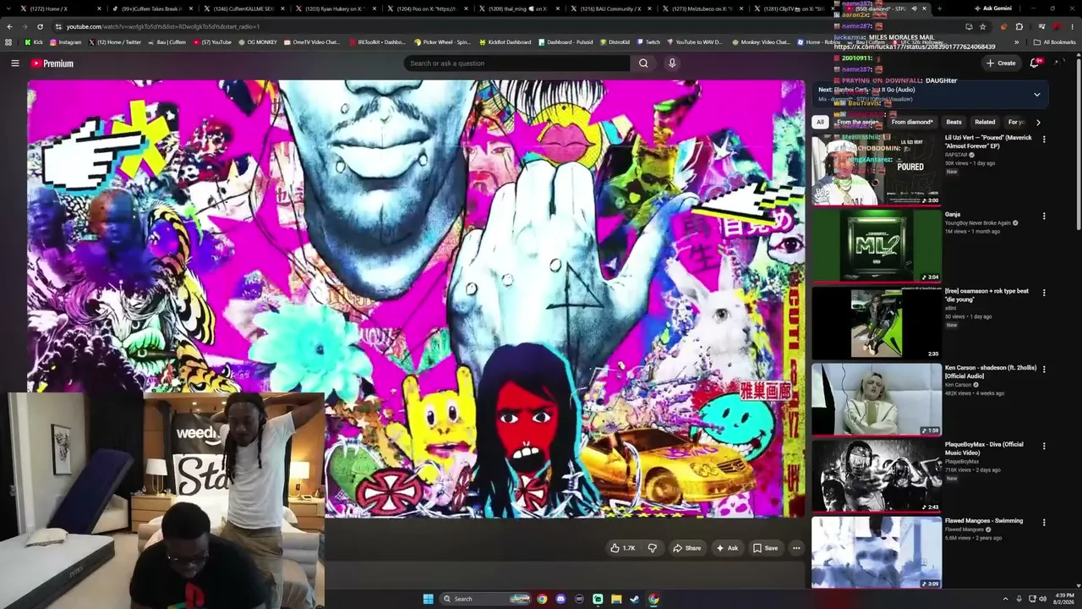Open the Kick bookmark
Image resolution: width=1082 pixels, height=609 pixels.
pyautogui.click(x=34, y=41)
